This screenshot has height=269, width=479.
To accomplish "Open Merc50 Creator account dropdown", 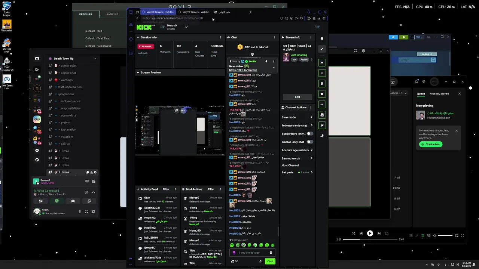I will click(186, 27).
